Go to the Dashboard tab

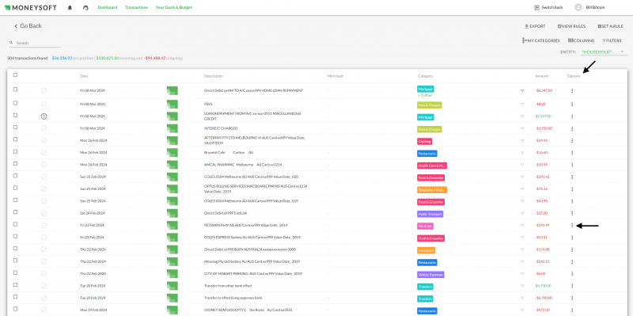(108, 7)
